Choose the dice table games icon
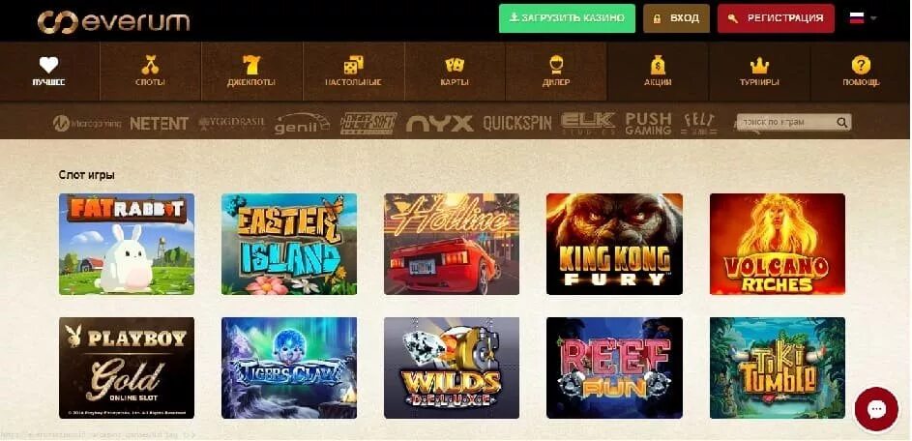The width and height of the screenshot is (912, 441). tap(353, 65)
